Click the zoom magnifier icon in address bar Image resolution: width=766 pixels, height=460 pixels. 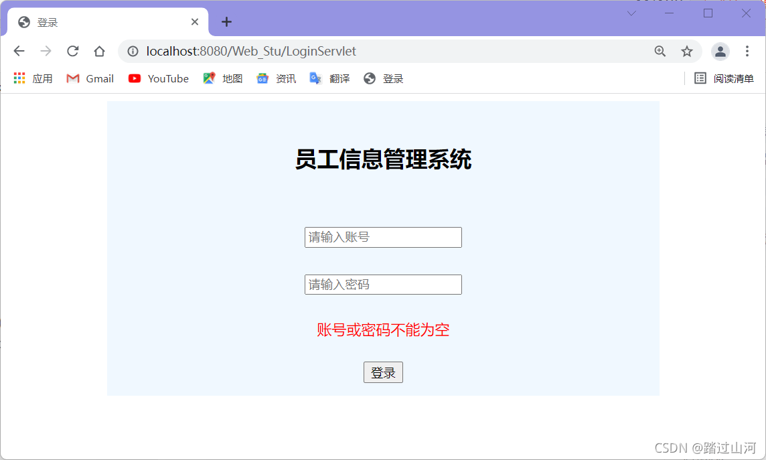pyautogui.click(x=660, y=51)
